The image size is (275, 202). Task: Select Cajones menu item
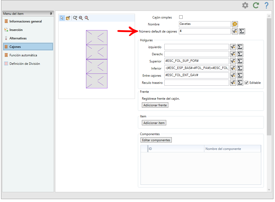point(28,47)
